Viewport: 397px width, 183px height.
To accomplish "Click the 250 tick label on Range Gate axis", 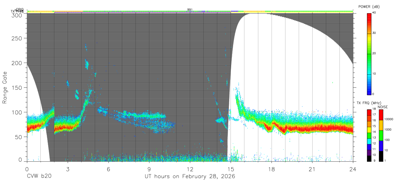I will [x=17, y=38].
